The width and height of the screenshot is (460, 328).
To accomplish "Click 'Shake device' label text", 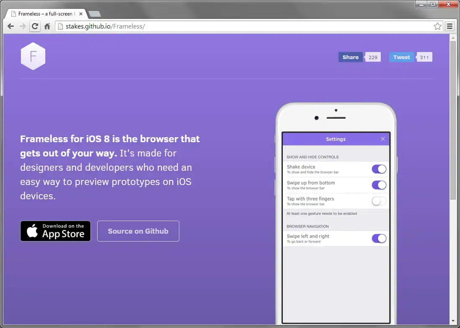I will 301,167.
